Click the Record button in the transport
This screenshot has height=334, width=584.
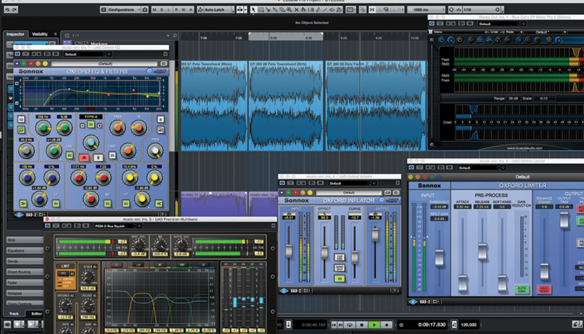386,325
